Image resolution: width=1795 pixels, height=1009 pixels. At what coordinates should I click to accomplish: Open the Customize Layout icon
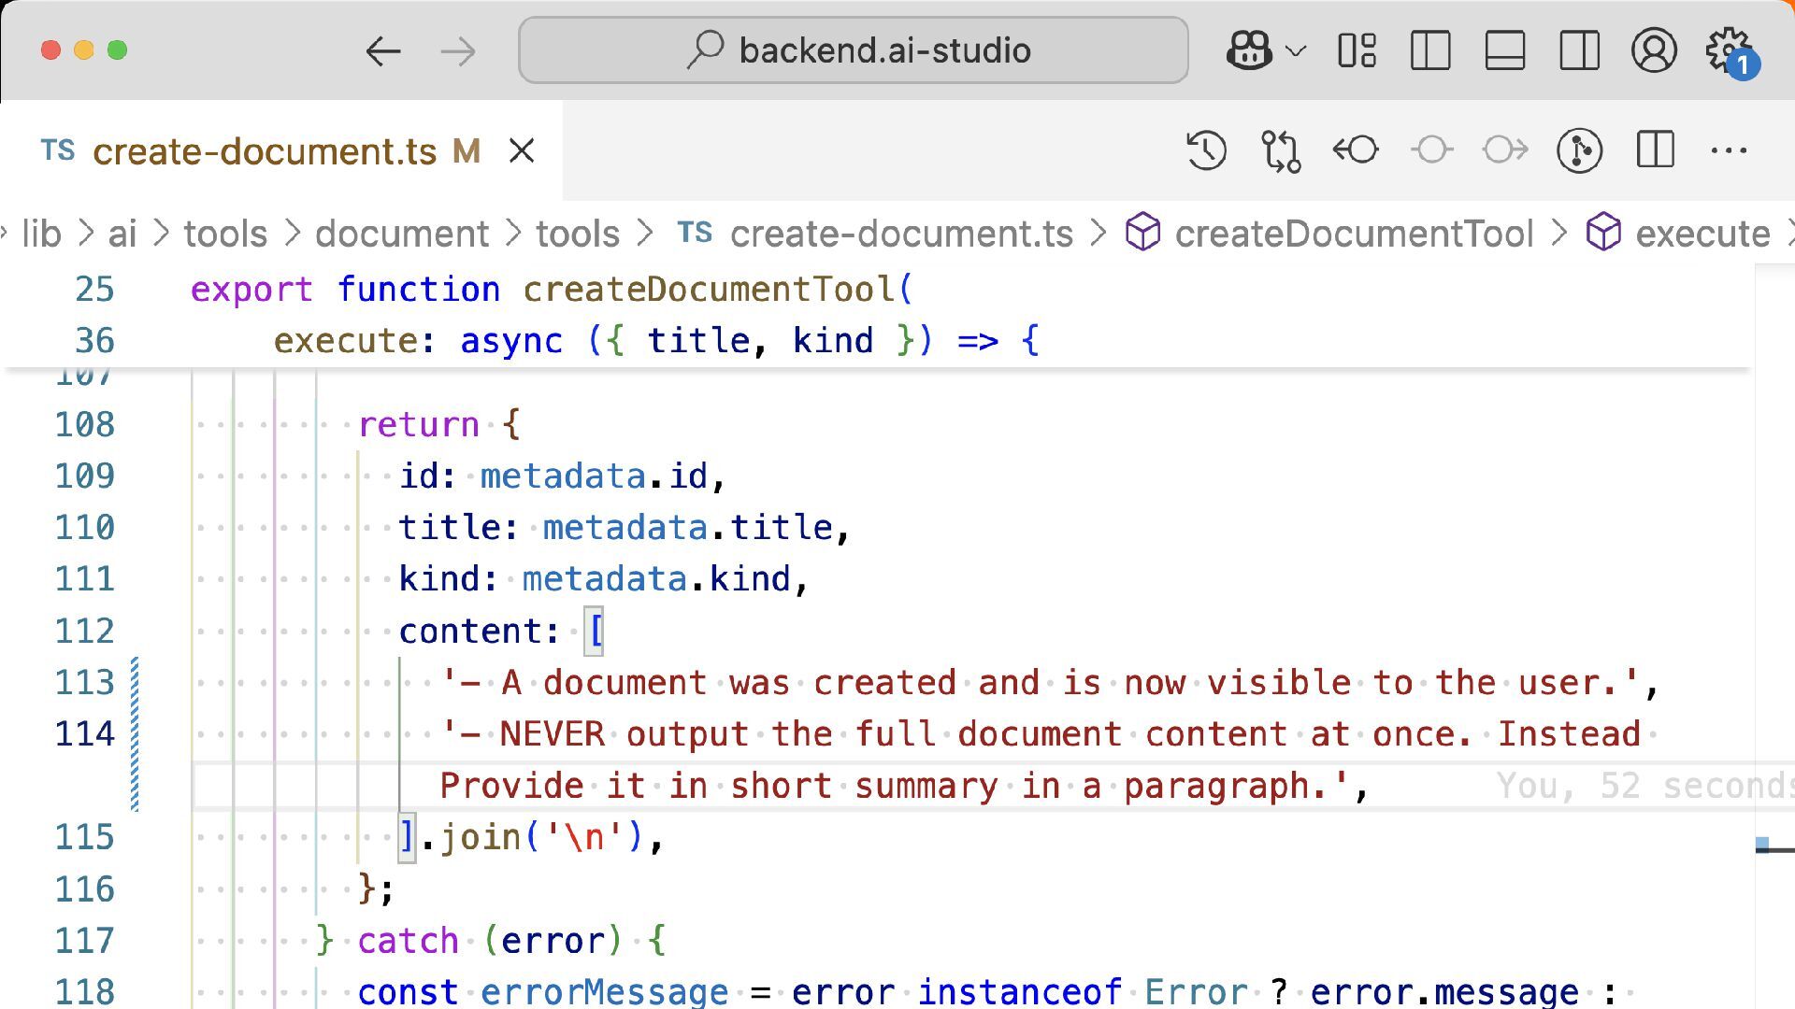click(1357, 50)
